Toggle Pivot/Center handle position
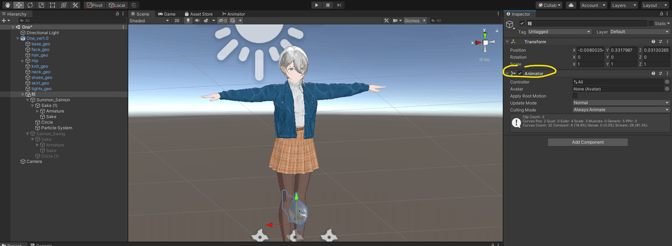This screenshot has height=246, width=672. point(95,4)
